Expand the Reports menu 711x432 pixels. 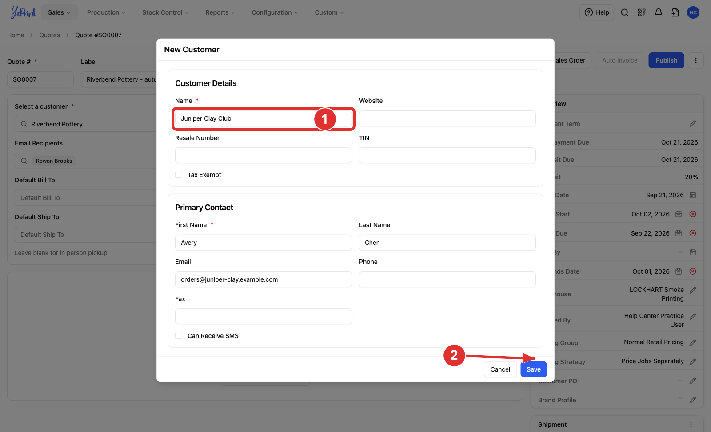click(x=220, y=12)
